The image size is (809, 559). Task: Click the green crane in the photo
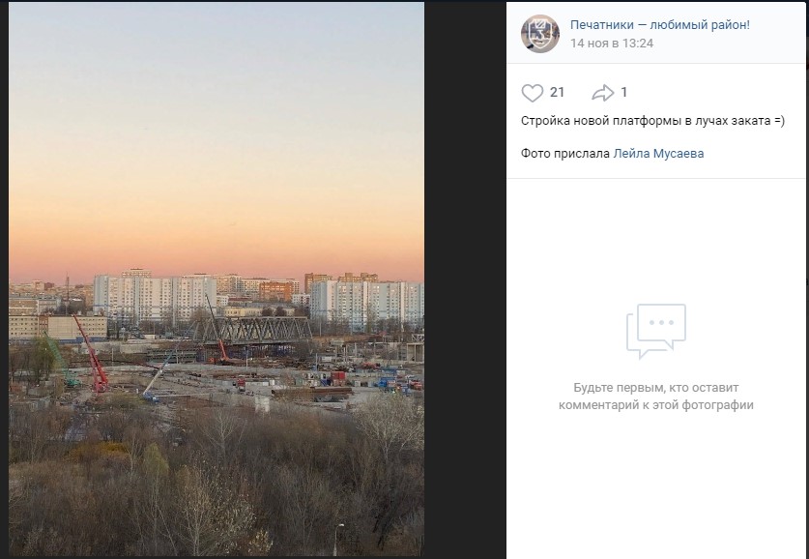point(62,361)
